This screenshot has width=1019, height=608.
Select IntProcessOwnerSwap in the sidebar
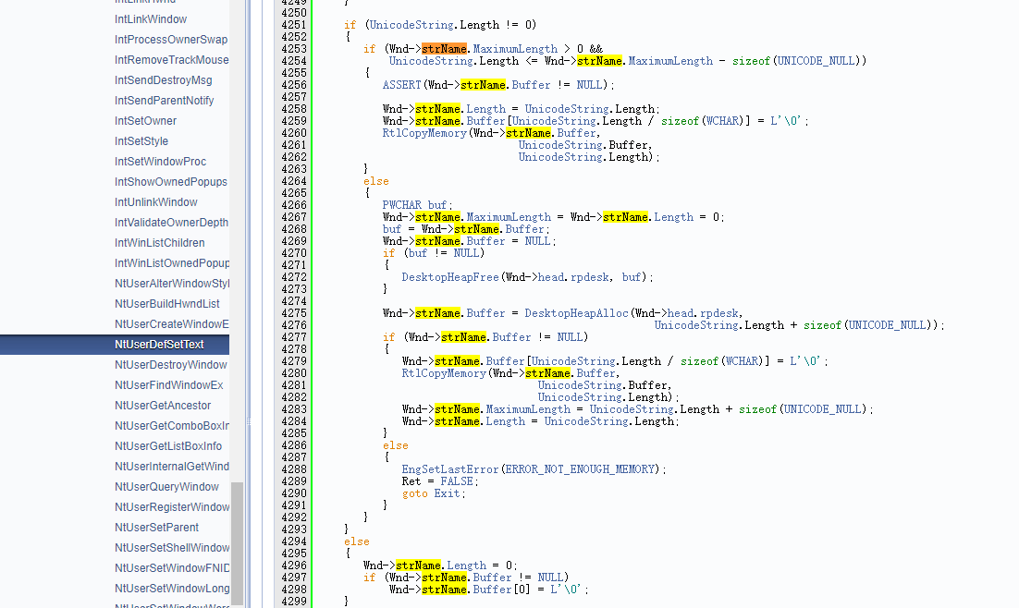click(x=172, y=40)
